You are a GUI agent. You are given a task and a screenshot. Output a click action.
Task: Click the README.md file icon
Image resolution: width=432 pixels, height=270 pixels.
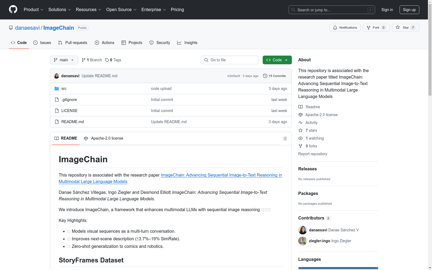coord(57,122)
